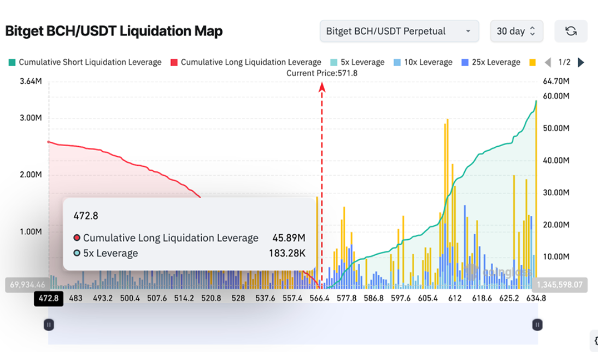Hide the 5x Leverage legend series

tap(357, 62)
